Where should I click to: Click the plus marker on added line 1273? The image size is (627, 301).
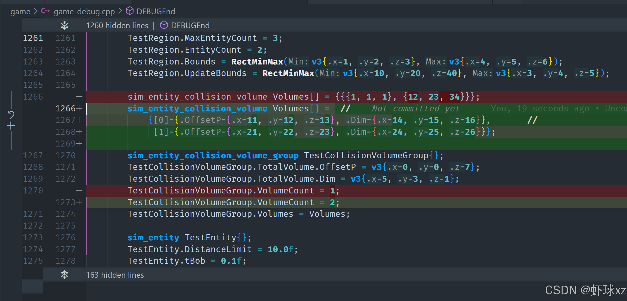tap(79, 202)
